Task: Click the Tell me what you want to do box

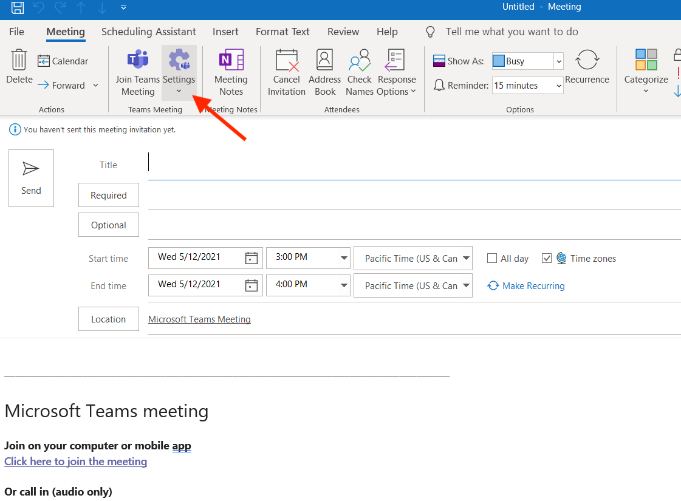Action: click(512, 32)
